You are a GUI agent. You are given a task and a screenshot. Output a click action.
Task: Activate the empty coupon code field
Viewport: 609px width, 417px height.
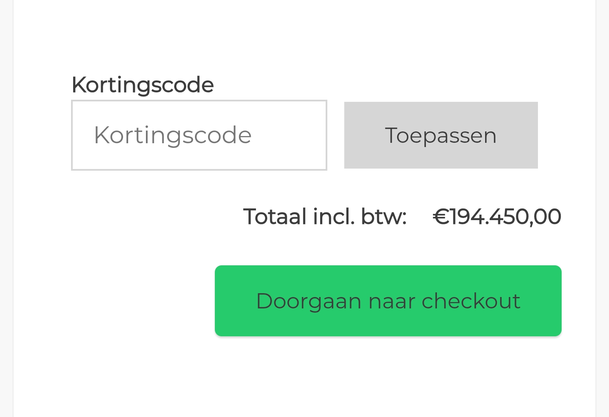(199, 135)
